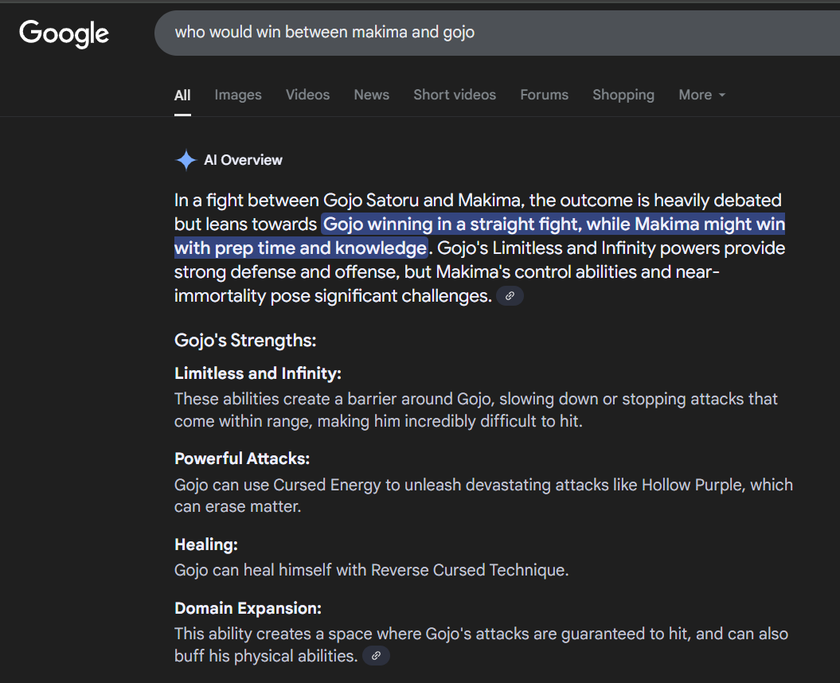Screen dimensions: 840x683
Task: Select the Short videos tab
Action: point(455,95)
